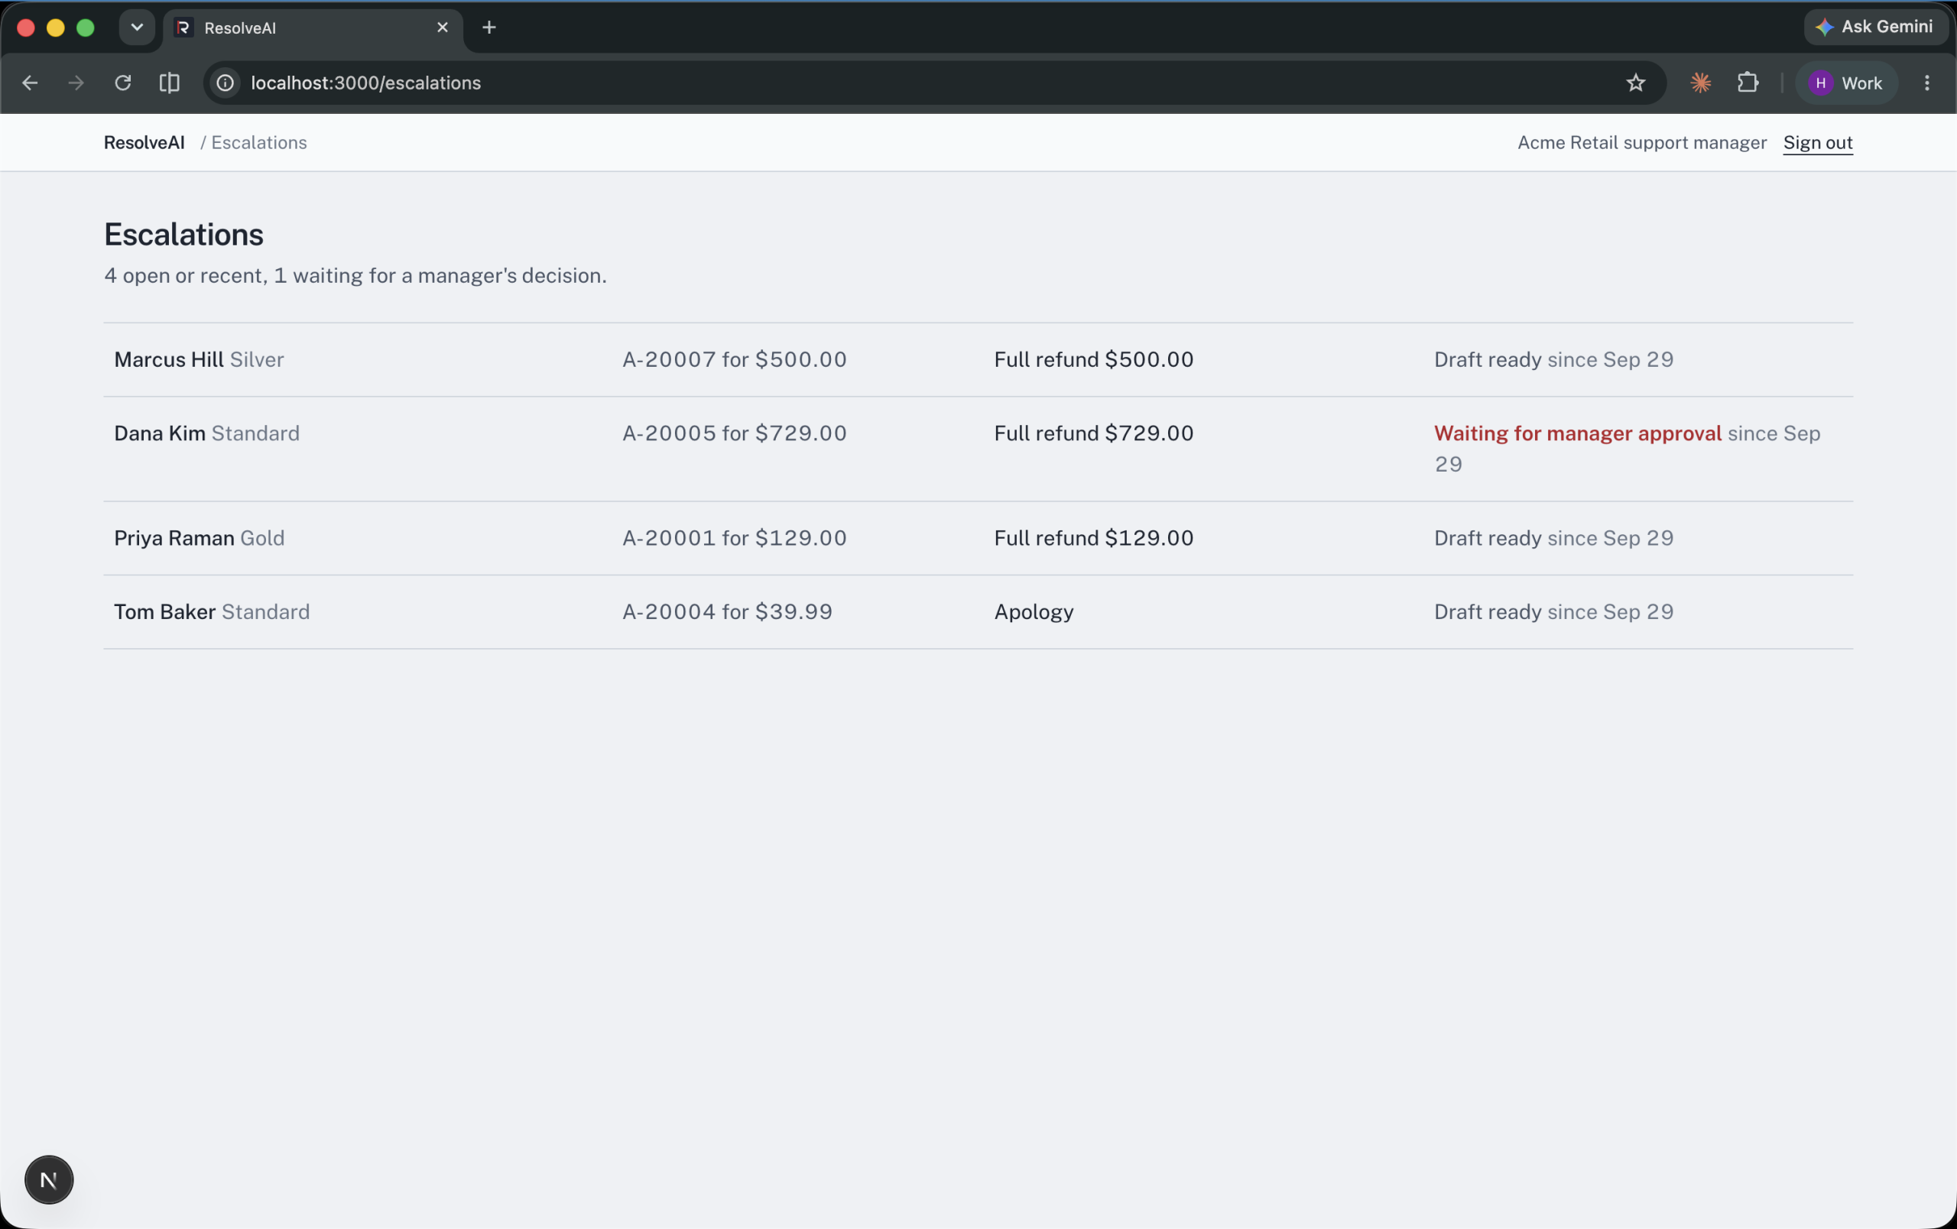Open Priya Raman escalation row
The width and height of the screenshot is (1957, 1229).
coord(978,538)
